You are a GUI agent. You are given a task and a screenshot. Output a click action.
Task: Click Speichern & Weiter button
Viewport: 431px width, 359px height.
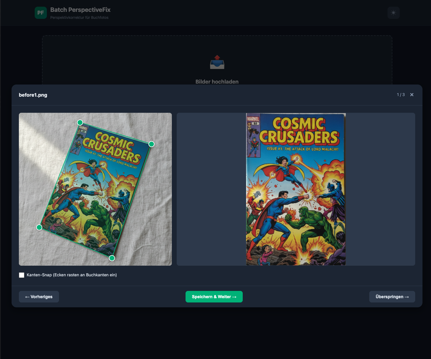[214, 297]
